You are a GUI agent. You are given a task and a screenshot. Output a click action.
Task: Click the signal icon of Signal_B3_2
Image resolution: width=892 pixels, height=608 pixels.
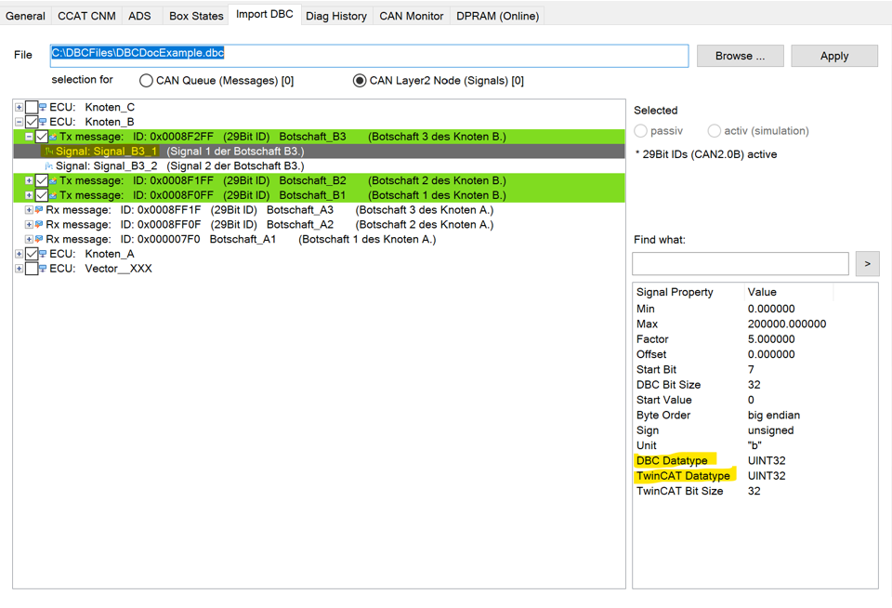pos(49,166)
